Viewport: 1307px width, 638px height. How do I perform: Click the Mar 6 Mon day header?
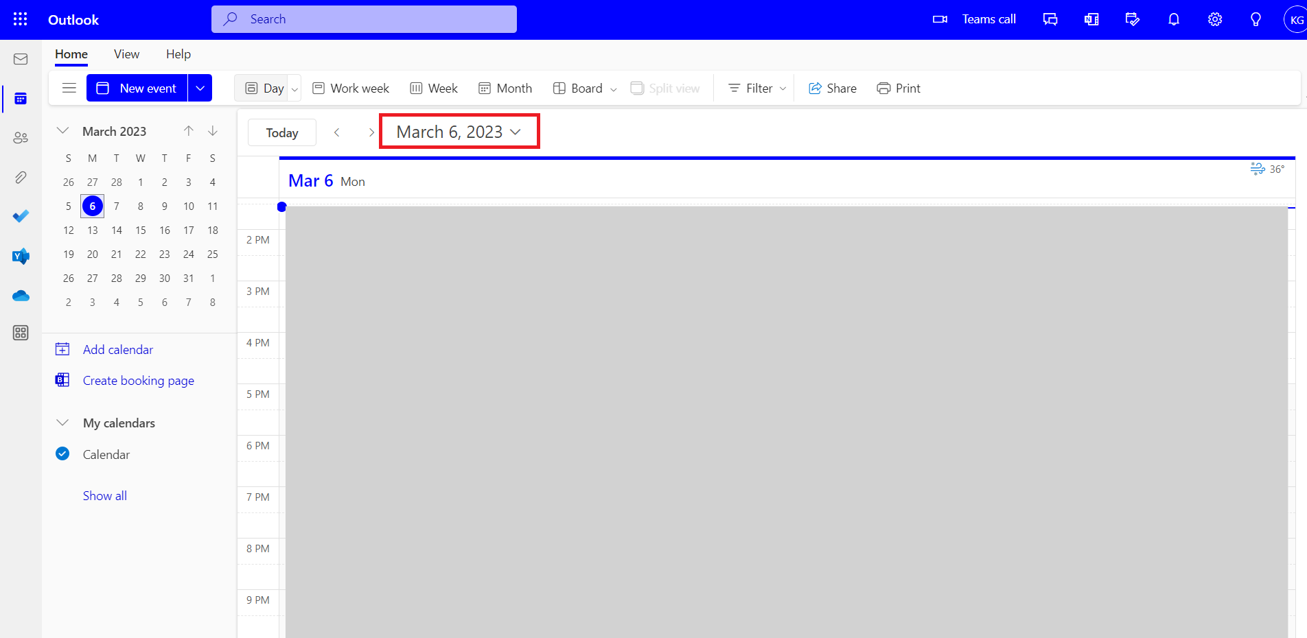click(x=327, y=181)
